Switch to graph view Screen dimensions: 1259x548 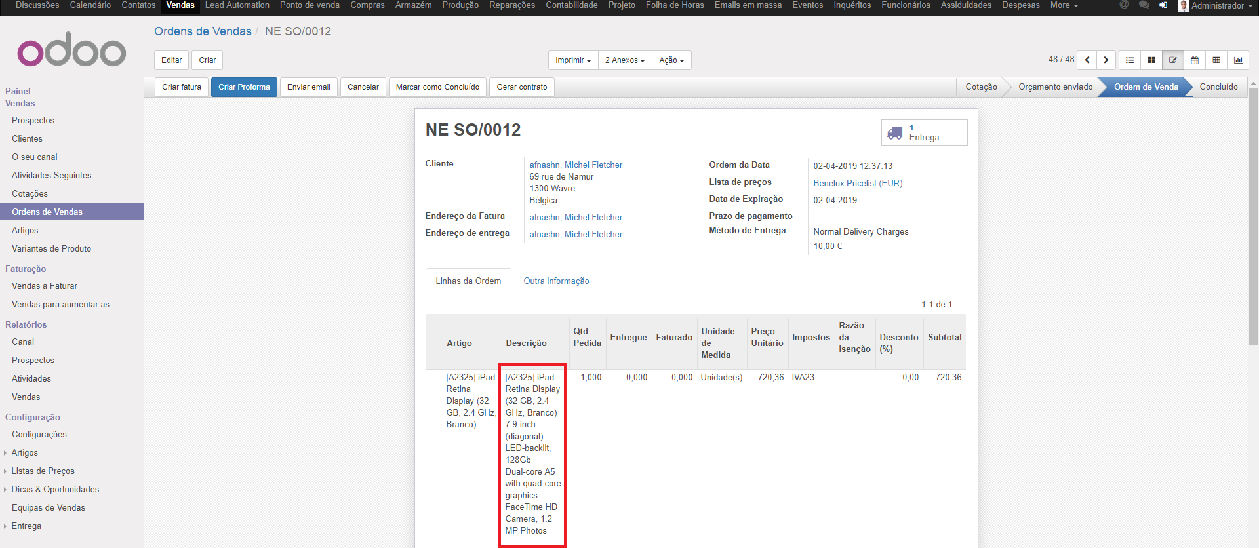pos(1238,60)
